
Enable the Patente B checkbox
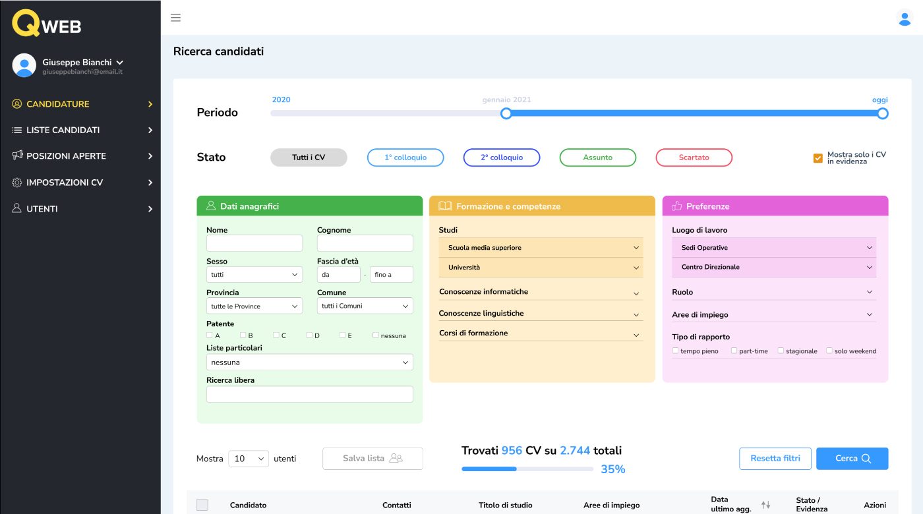pos(243,335)
